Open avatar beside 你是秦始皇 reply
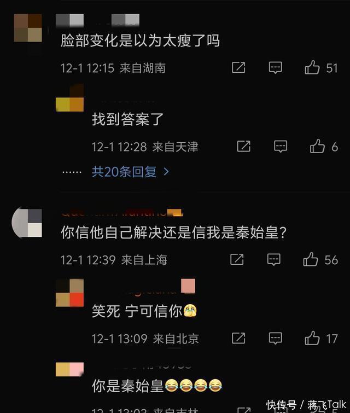Image resolution: width=350 pixels, height=413 pixels. point(70,369)
